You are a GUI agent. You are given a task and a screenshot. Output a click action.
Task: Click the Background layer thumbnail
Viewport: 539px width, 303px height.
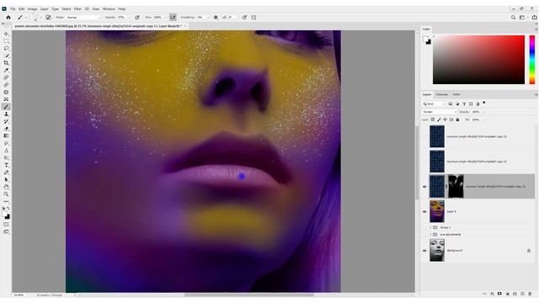point(437,251)
